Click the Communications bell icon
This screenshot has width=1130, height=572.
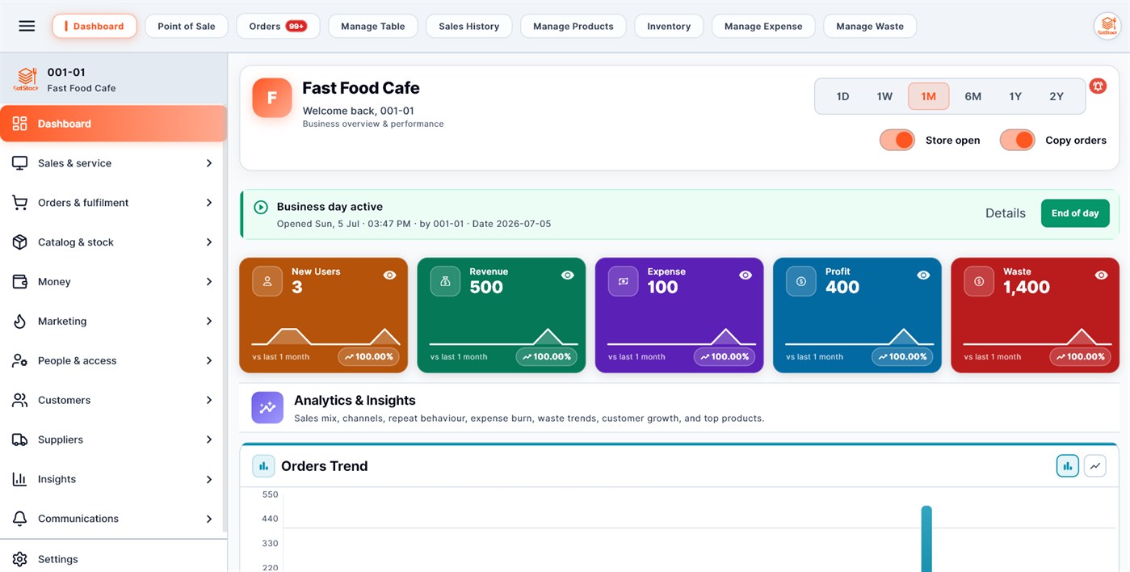click(x=20, y=519)
